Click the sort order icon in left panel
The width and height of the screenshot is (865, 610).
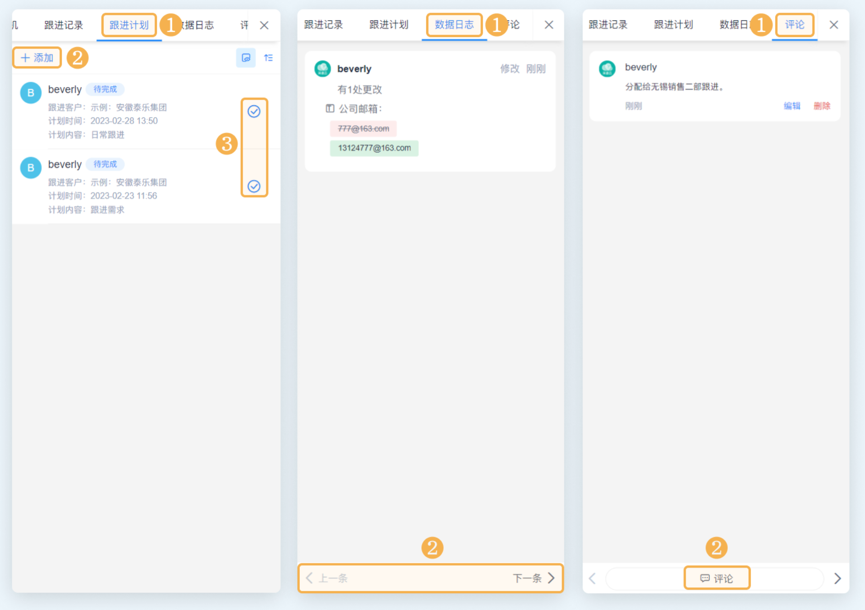tap(269, 58)
